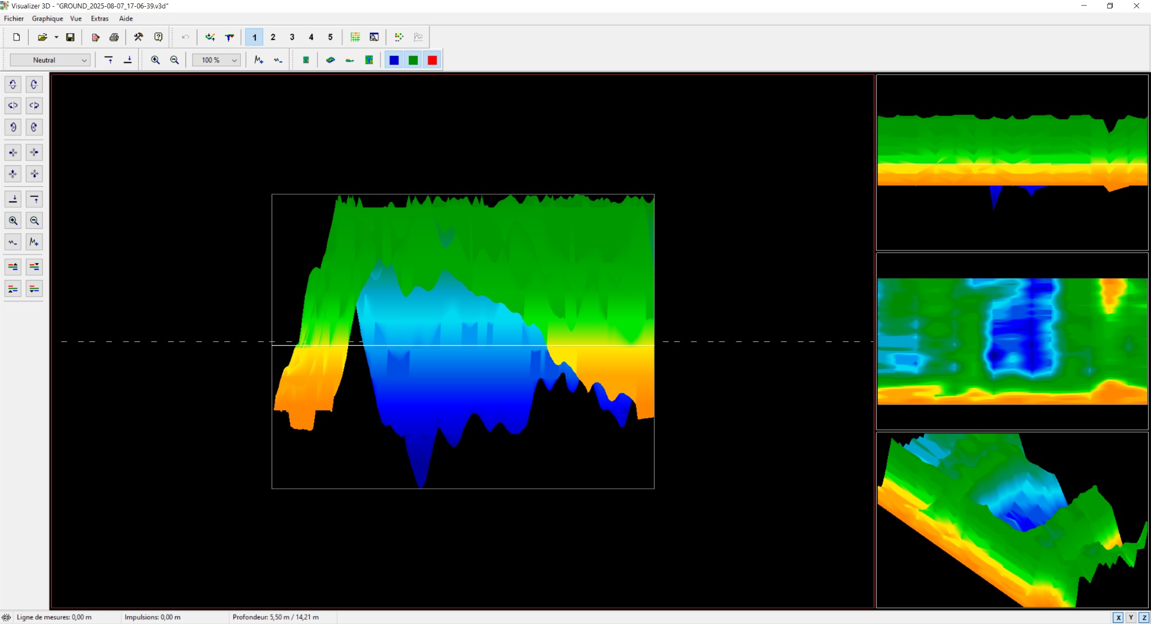Open the 100 % zoom dropdown
The width and height of the screenshot is (1151, 624).
[216, 60]
